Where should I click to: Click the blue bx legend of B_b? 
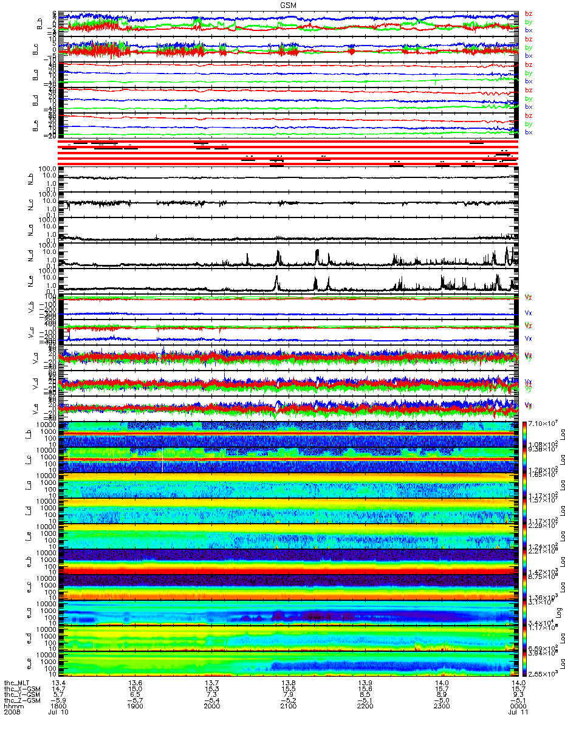pyautogui.click(x=529, y=30)
